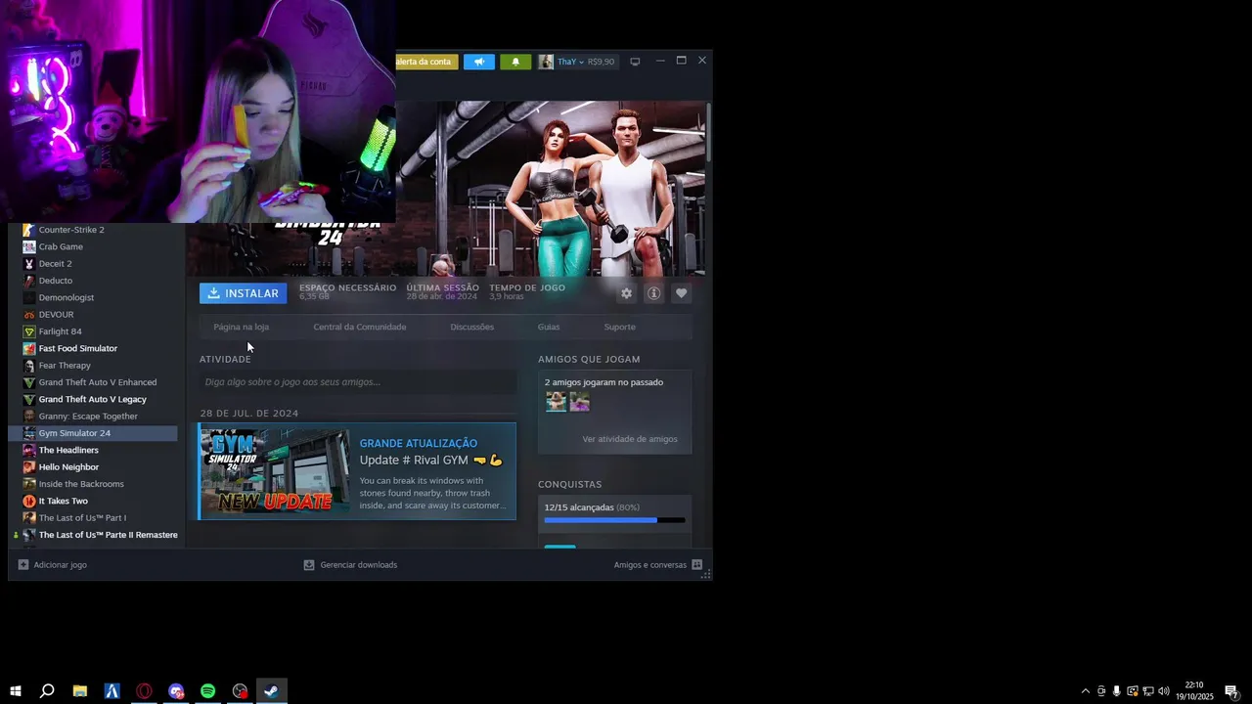This screenshot has width=1252, height=704.
Task: Open the Suporte tab
Action: coord(620,327)
